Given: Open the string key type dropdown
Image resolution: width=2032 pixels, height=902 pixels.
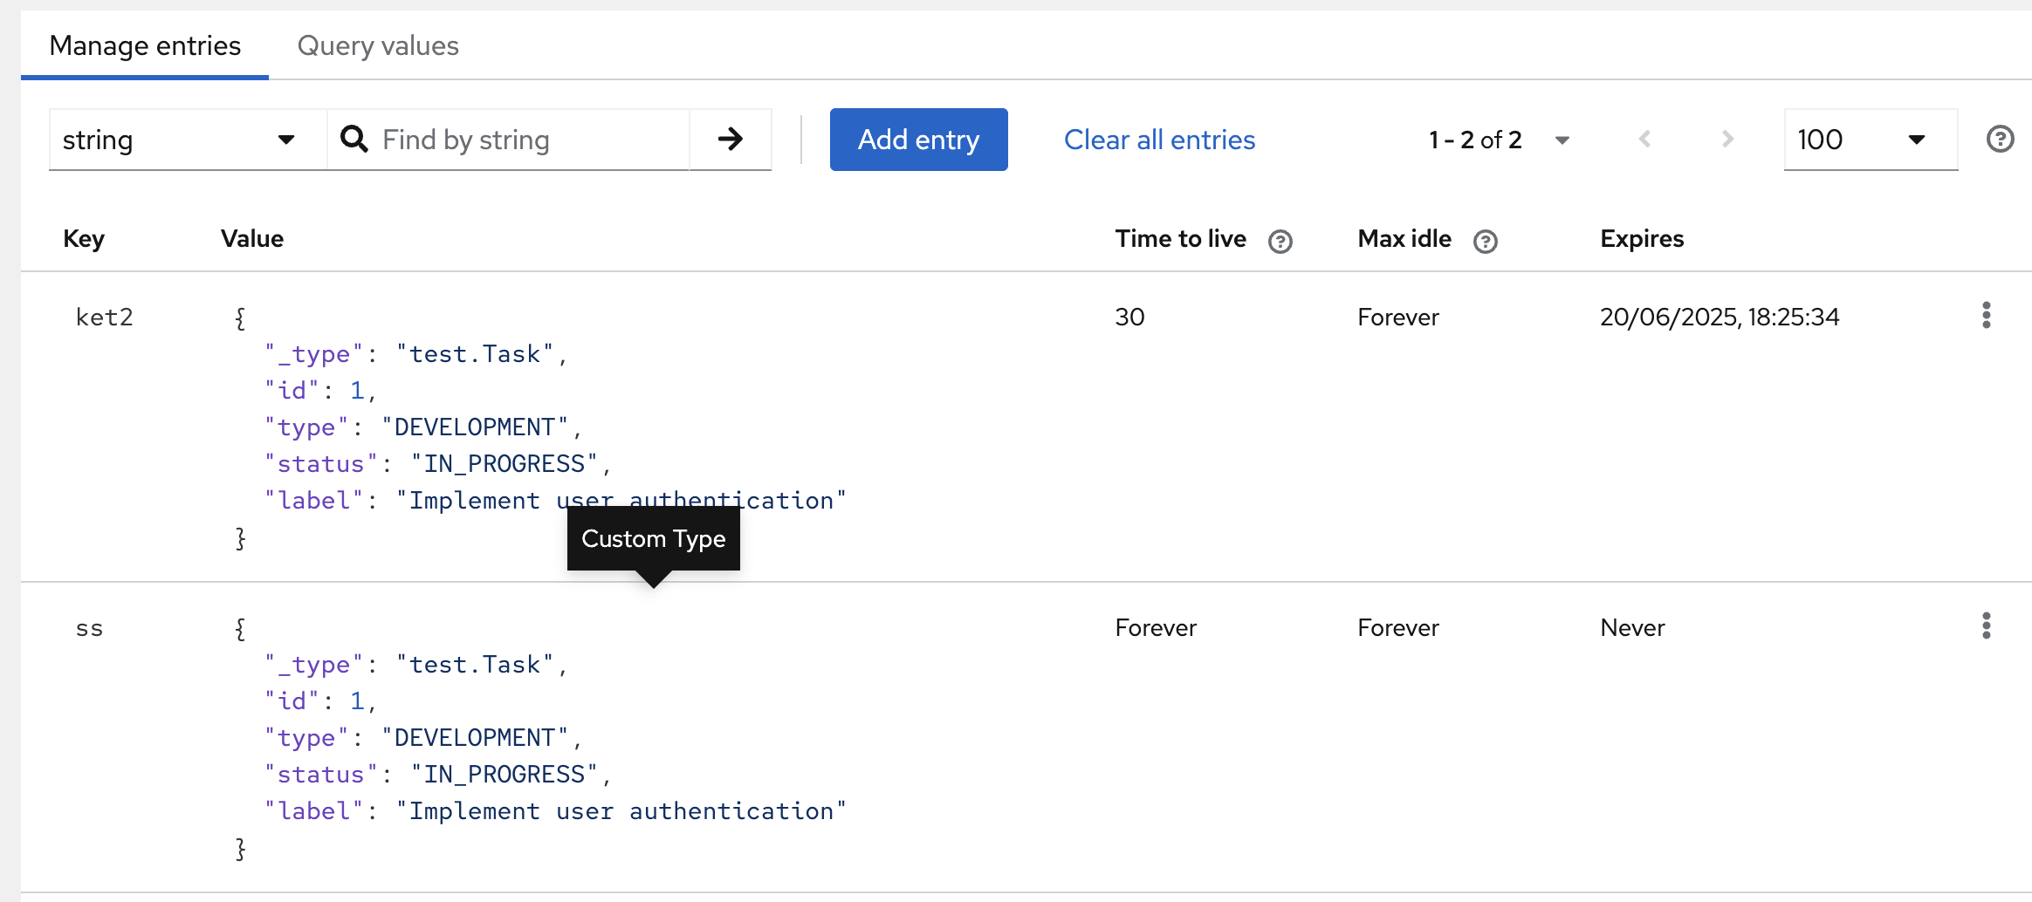Looking at the screenshot, I should pos(187,140).
